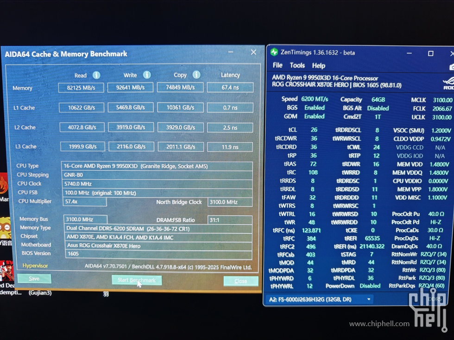This screenshot has width=454, height=340.
Task: Click the Memory Latency 67.4 ns field
Action: point(230,87)
